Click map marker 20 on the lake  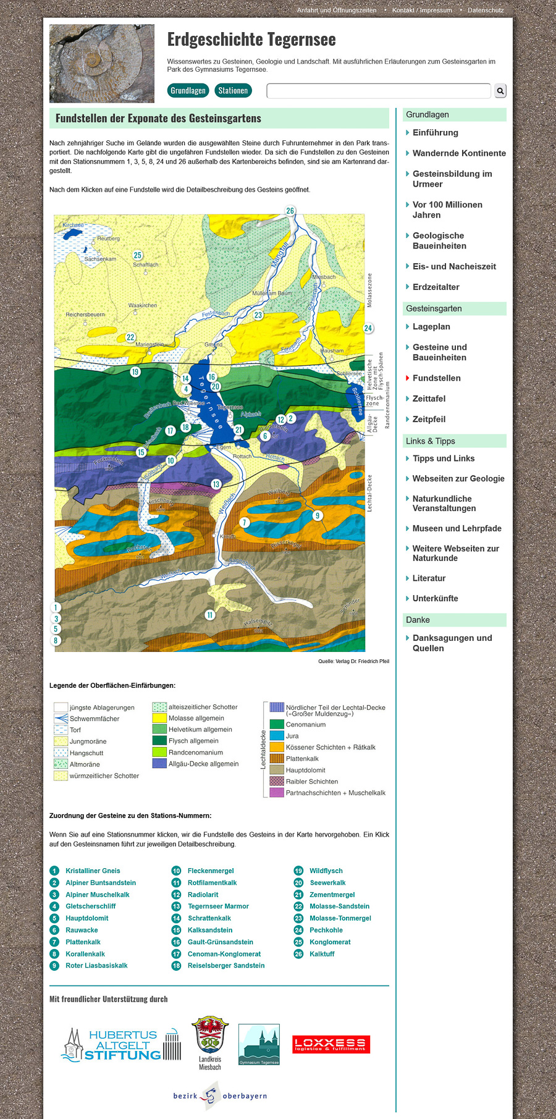(x=216, y=387)
